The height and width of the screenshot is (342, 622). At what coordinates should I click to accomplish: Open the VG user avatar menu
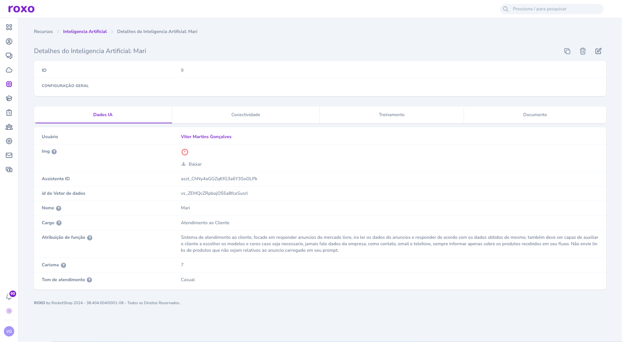click(9, 331)
